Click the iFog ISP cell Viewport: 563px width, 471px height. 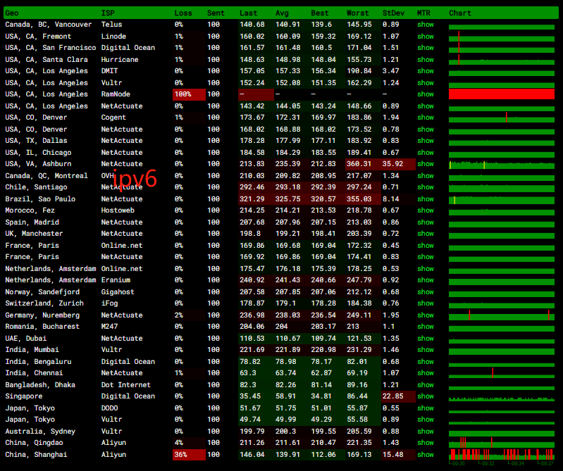point(109,303)
